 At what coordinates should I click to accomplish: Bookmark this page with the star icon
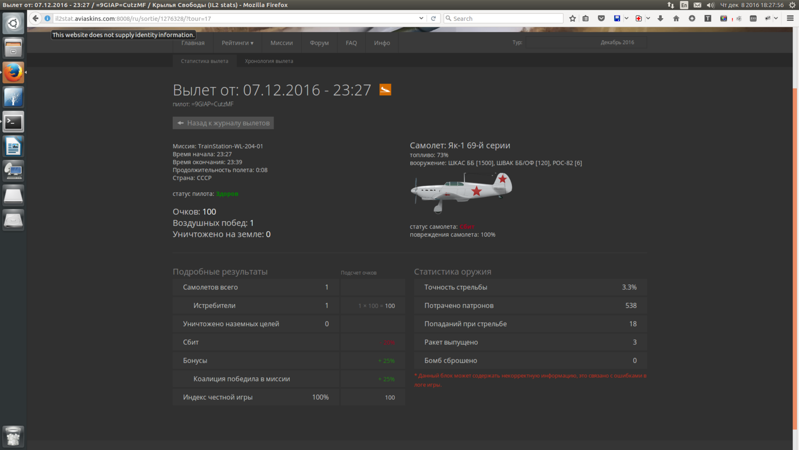click(573, 18)
